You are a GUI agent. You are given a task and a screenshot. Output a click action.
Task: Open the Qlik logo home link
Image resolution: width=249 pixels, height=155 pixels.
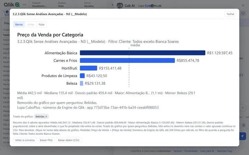pos(12,4)
